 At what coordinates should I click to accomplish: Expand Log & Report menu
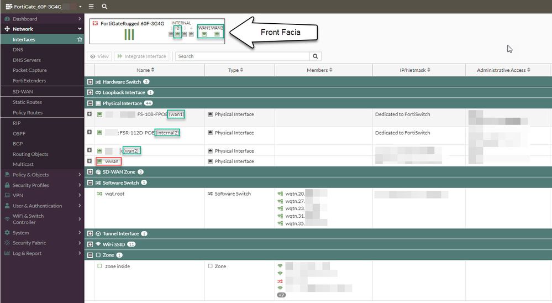(42, 253)
